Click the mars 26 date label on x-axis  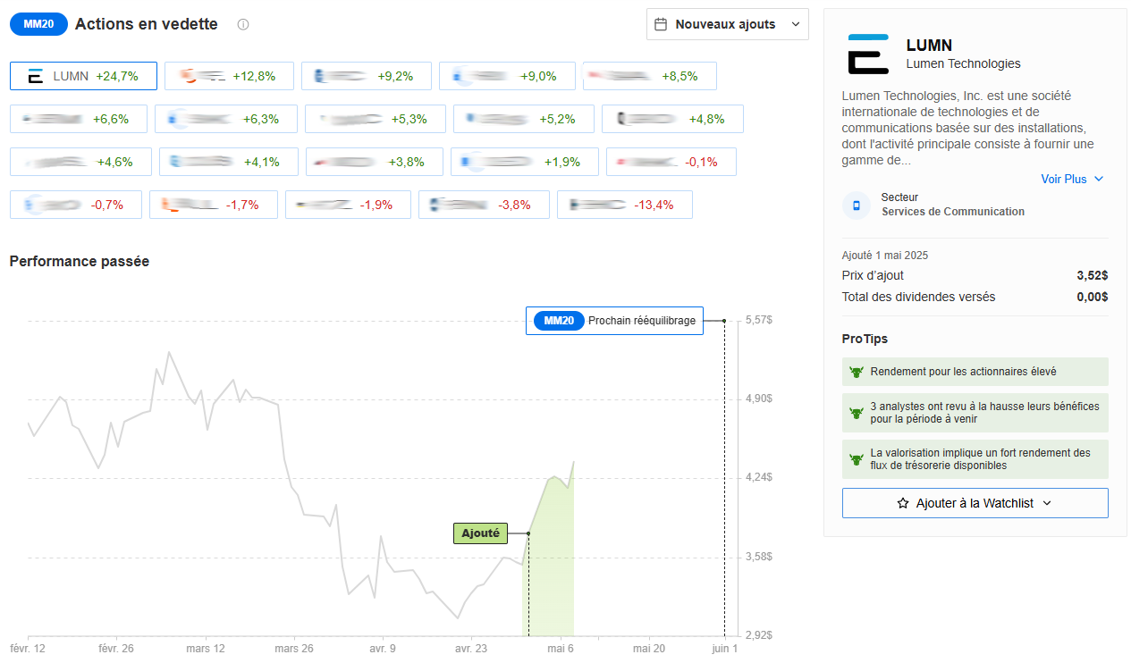coord(294,649)
